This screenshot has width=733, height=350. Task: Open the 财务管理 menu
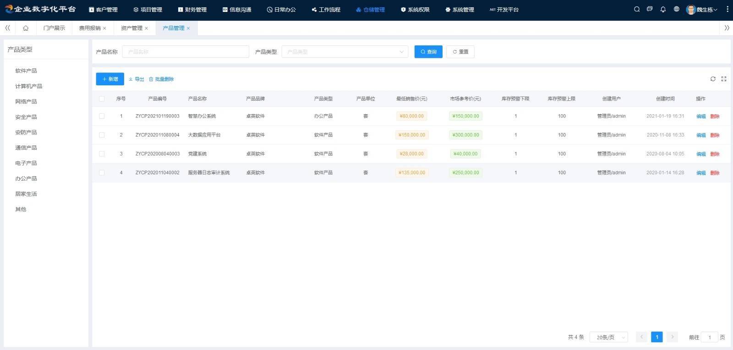192,10
